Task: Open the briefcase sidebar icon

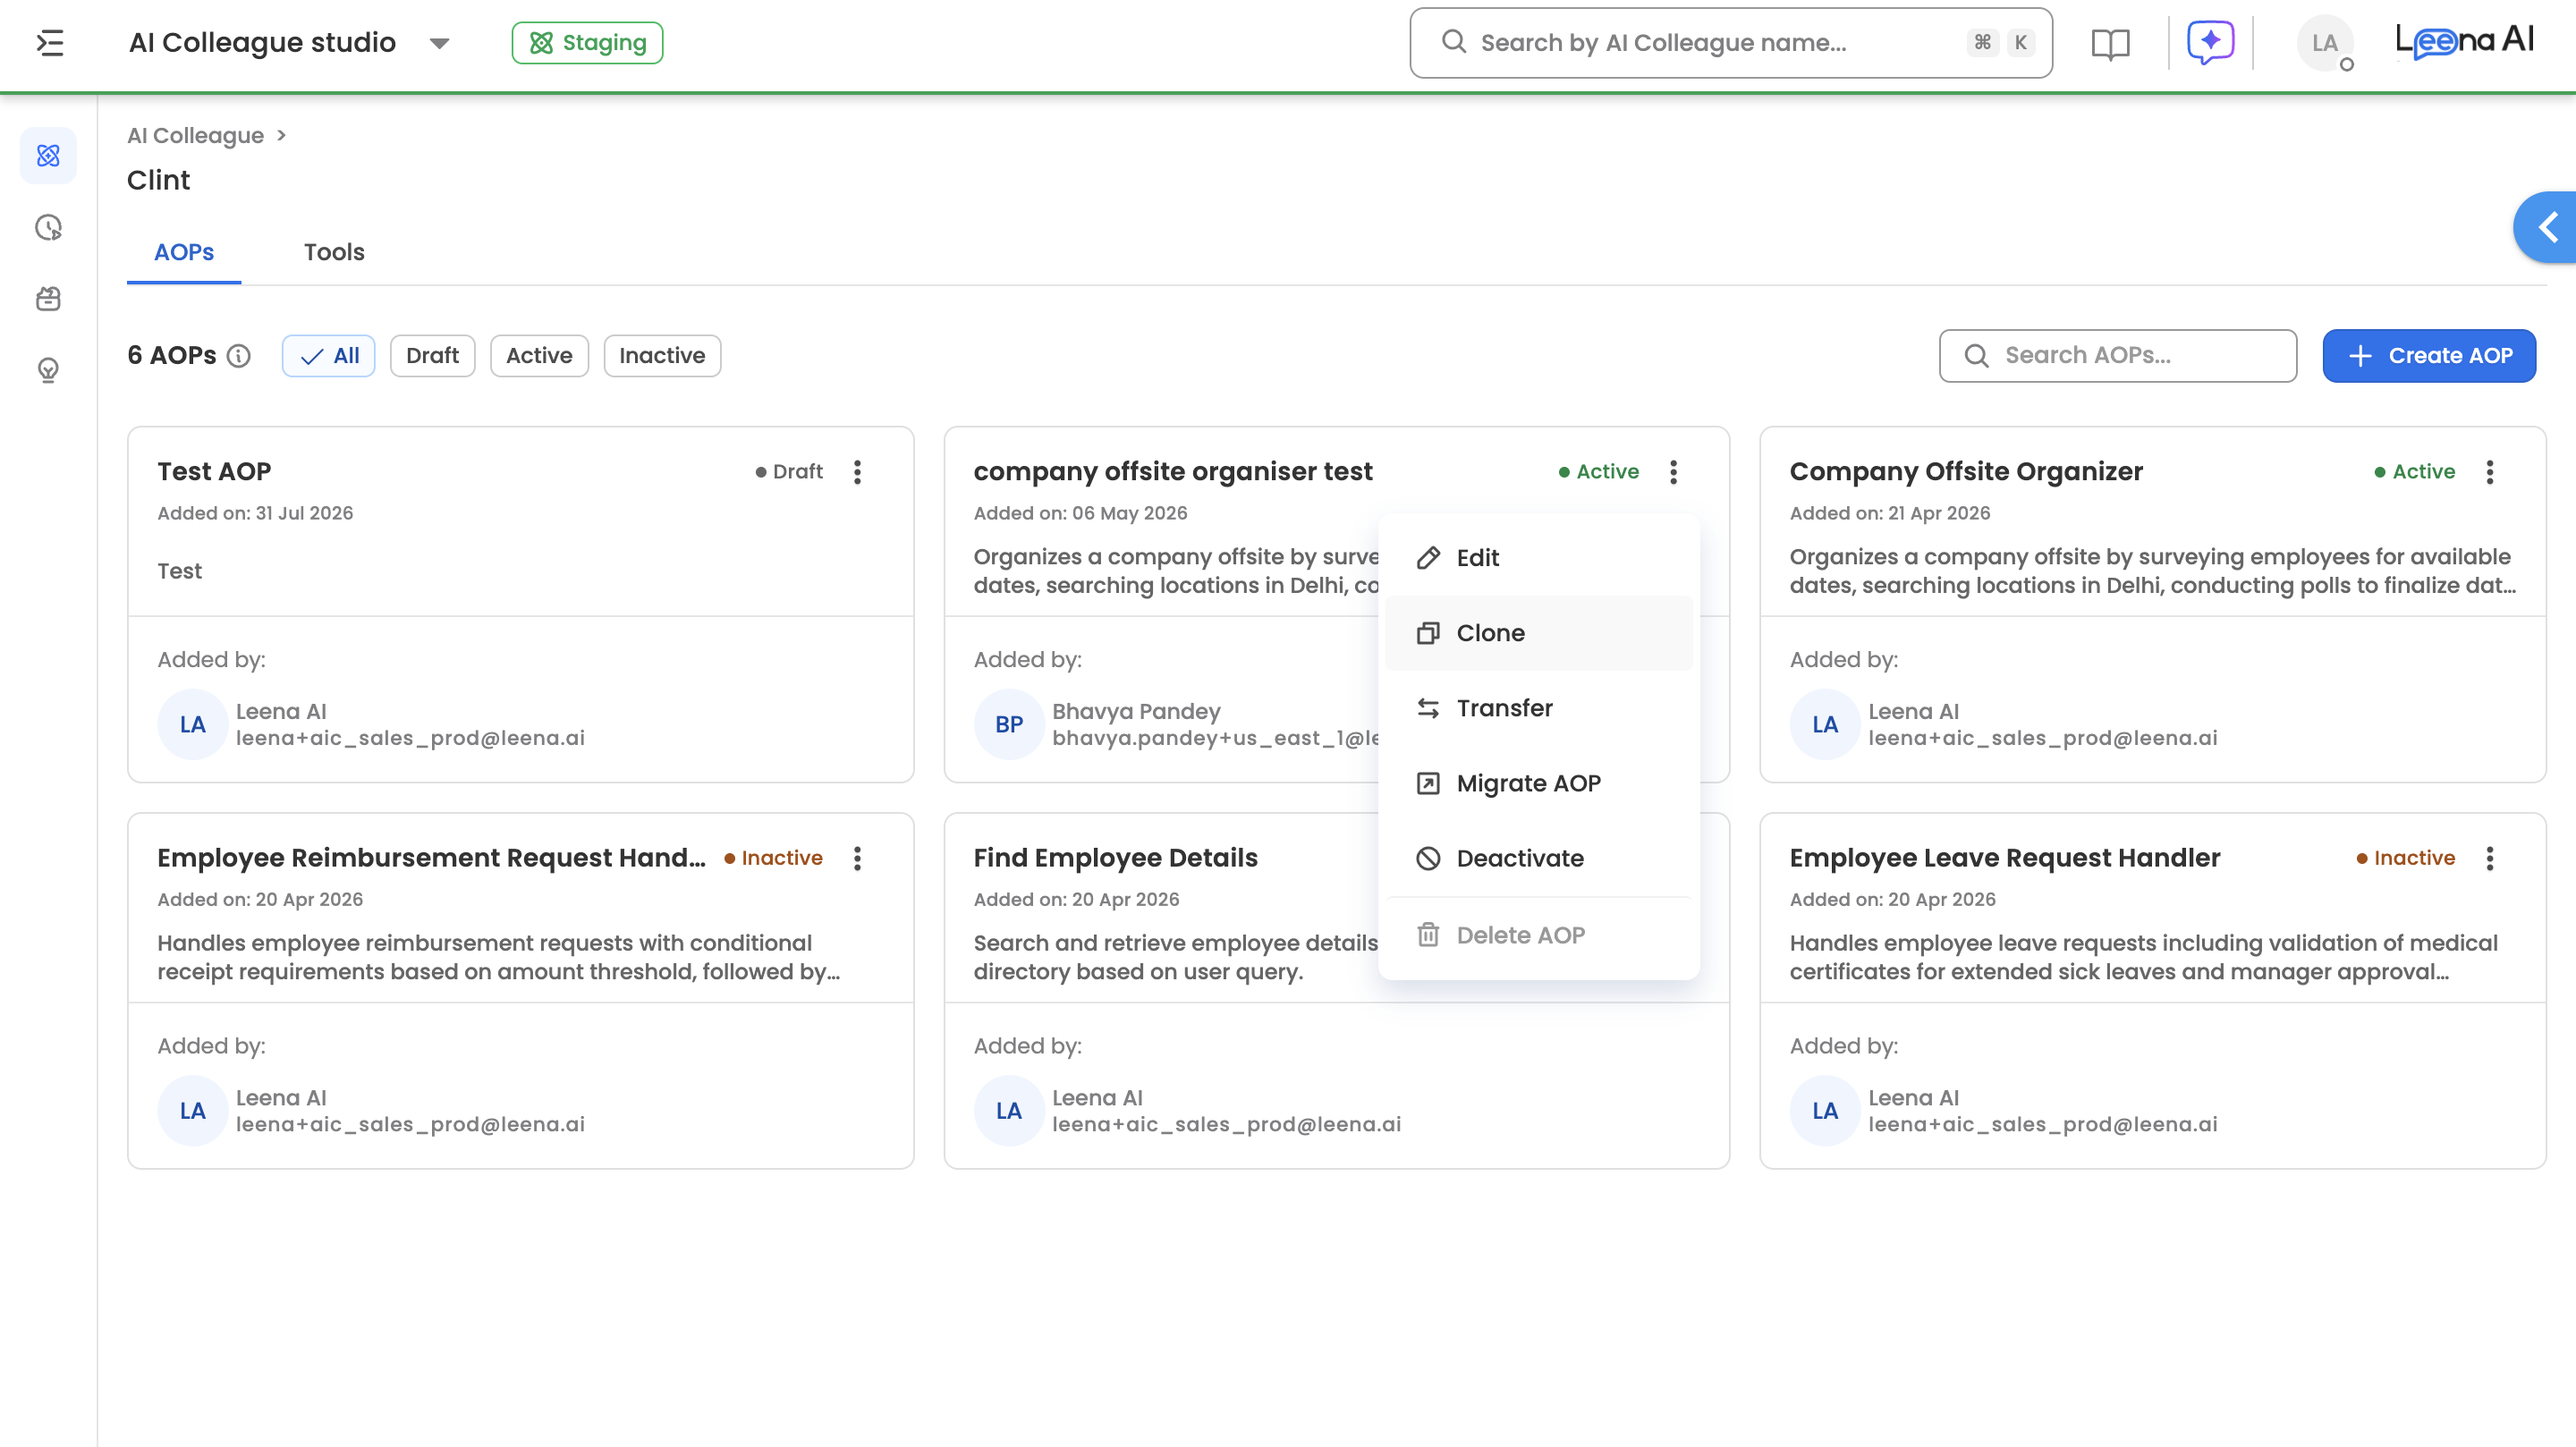Action: 48,299
